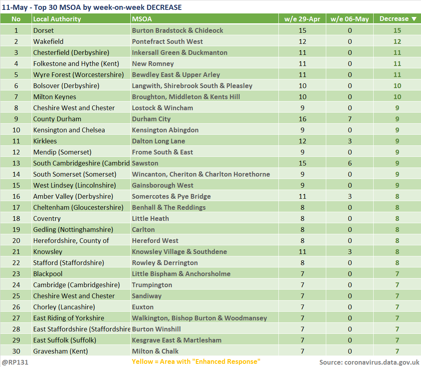
Task: Click 'Gravesham (Kent)' cell
Action: click(81, 351)
